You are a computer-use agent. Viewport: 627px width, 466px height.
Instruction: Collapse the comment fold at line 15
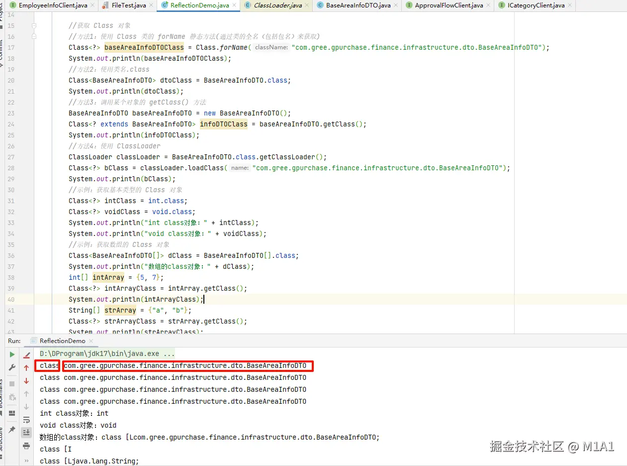coord(34,26)
